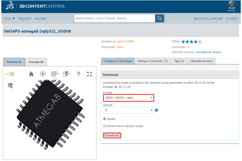Select the 2D format radio button

[124, 87]
